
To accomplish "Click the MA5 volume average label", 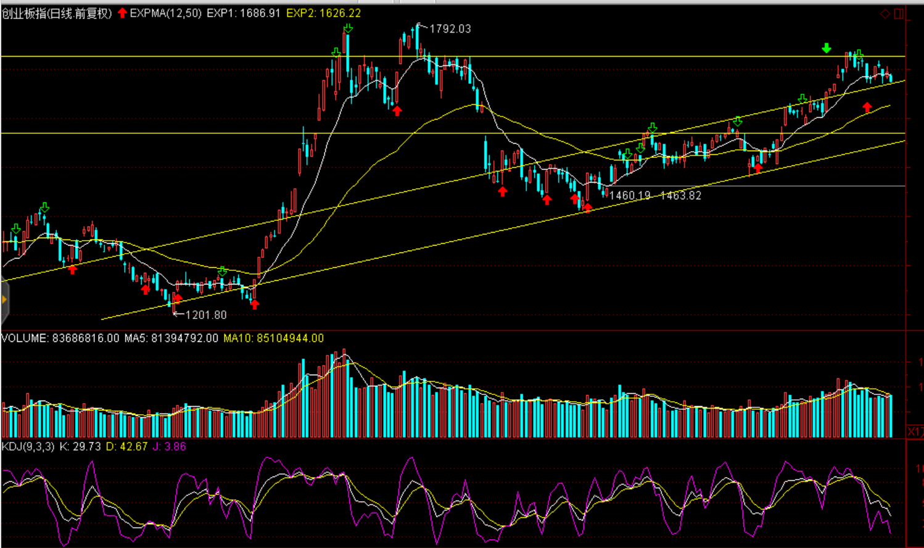I will (x=171, y=338).
